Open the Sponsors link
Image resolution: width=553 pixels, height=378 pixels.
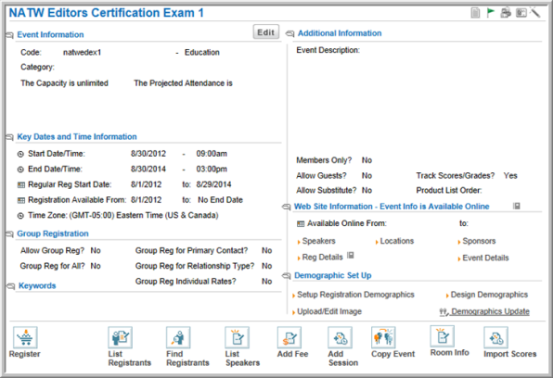coord(479,241)
